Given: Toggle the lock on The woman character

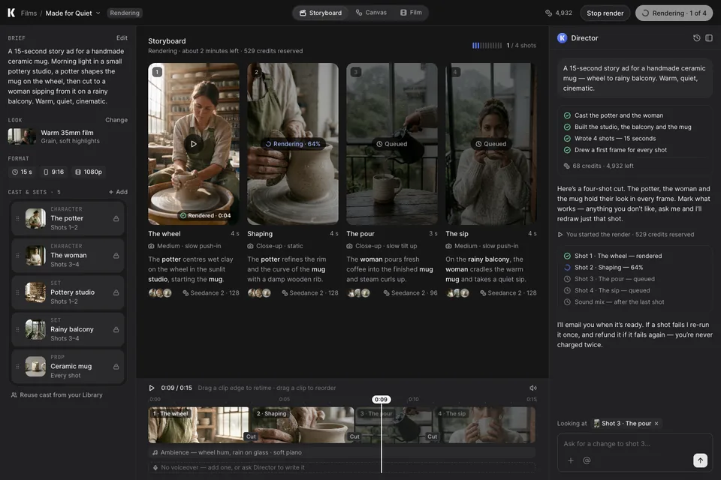Looking at the screenshot, I should [116, 256].
